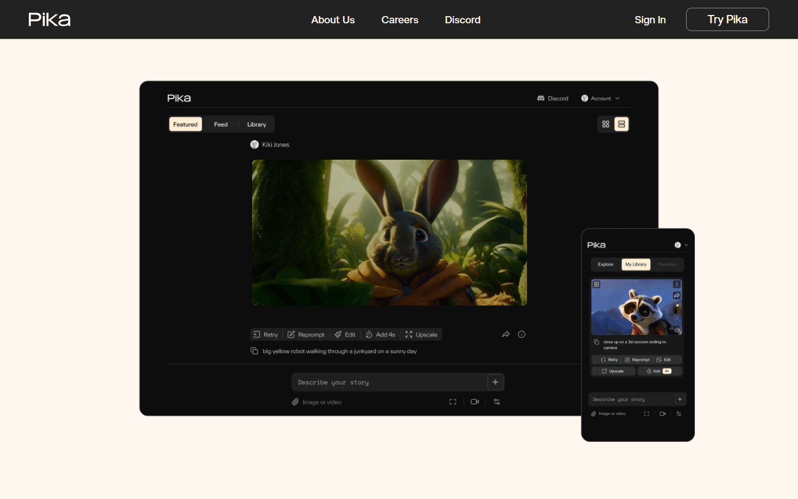Open the parameters sliders icon in the desktop mockup
Image resolution: width=798 pixels, height=499 pixels.
tap(497, 402)
